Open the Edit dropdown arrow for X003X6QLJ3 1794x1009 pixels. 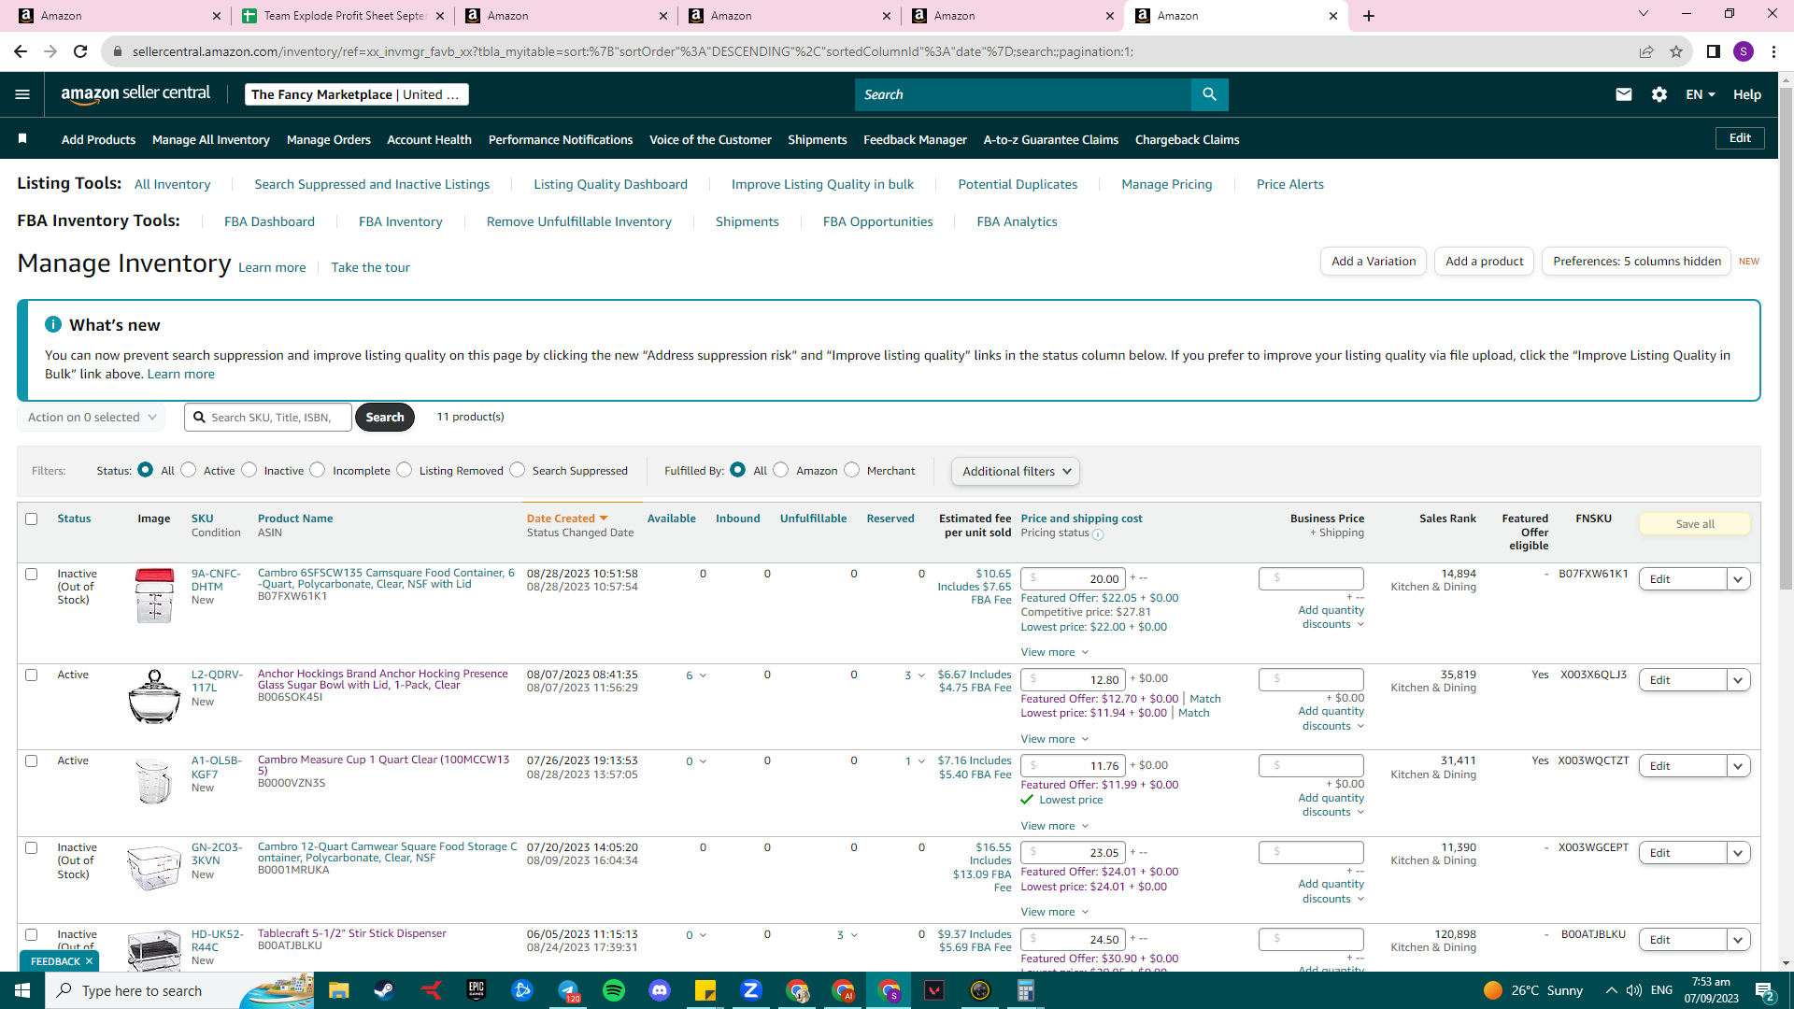pos(1738,680)
